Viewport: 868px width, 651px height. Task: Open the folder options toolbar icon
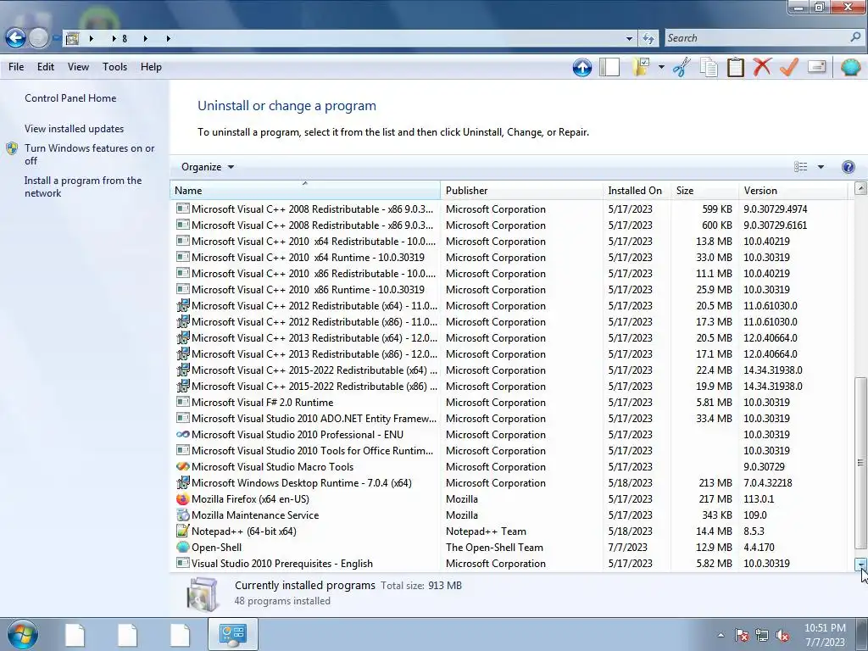pyautogui.click(x=641, y=67)
